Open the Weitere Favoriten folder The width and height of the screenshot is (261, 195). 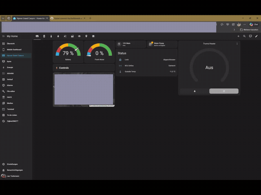tap(249, 30)
